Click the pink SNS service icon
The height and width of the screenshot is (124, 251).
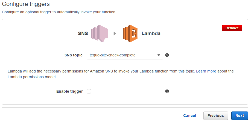(x=98, y=34)
